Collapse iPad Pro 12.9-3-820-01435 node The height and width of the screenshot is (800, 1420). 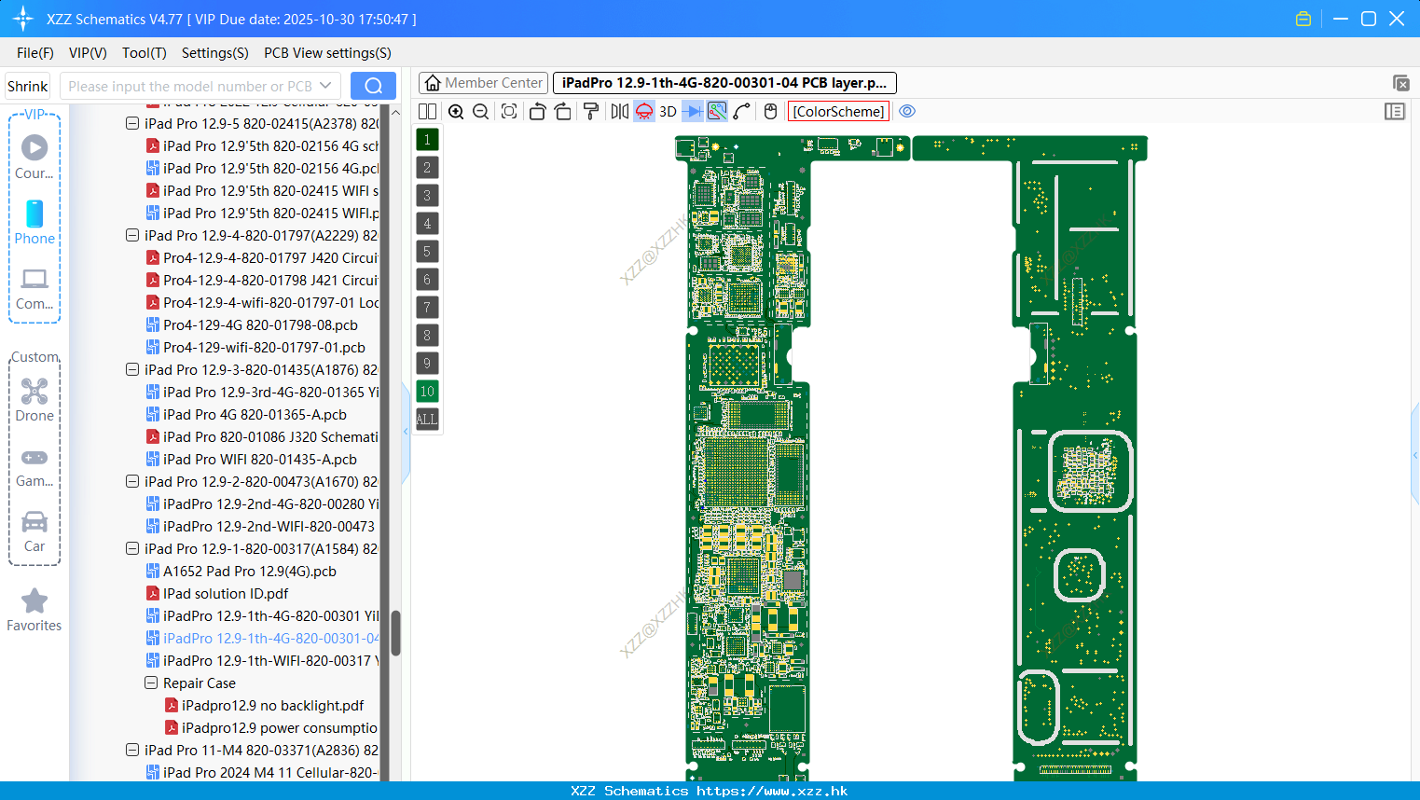coord(132,369)
